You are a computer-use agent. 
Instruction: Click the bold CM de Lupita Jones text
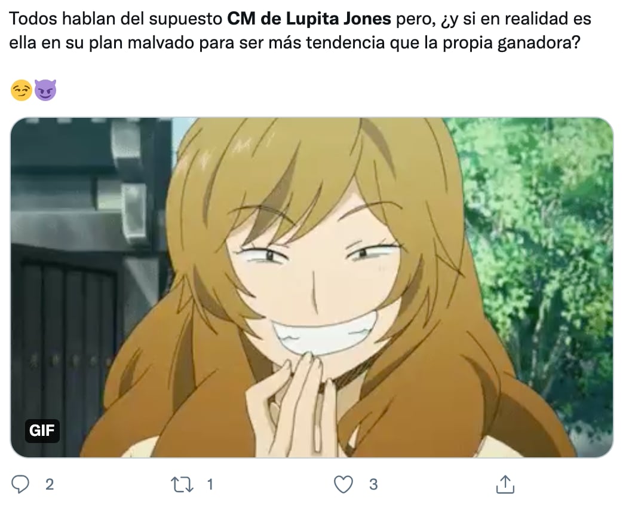point(309,19)
